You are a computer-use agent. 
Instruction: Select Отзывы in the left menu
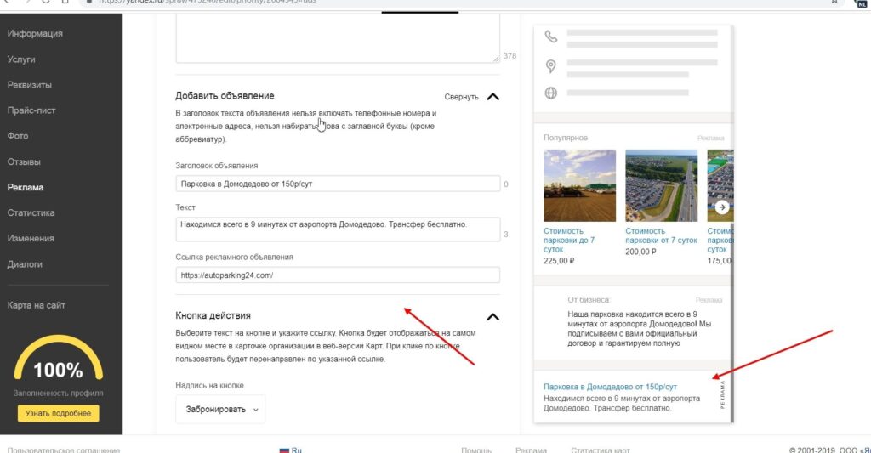coord(24,161)
